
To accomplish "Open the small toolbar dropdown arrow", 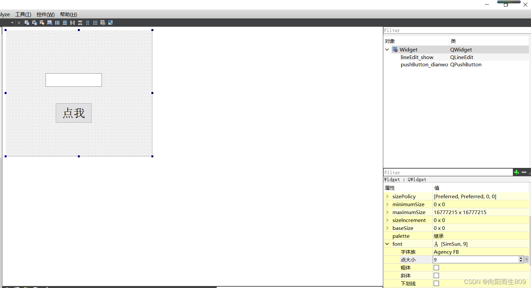I will (12, 23).
